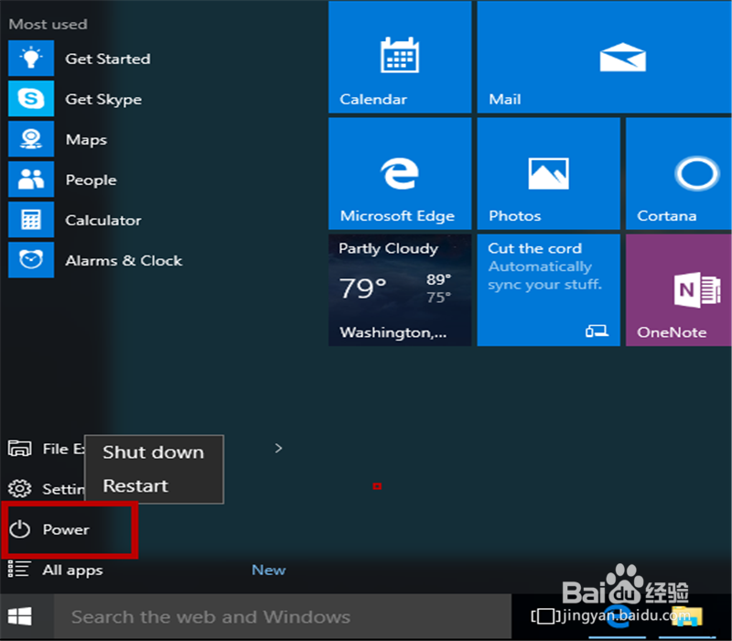Click the Task View taskbar icon

545,616
